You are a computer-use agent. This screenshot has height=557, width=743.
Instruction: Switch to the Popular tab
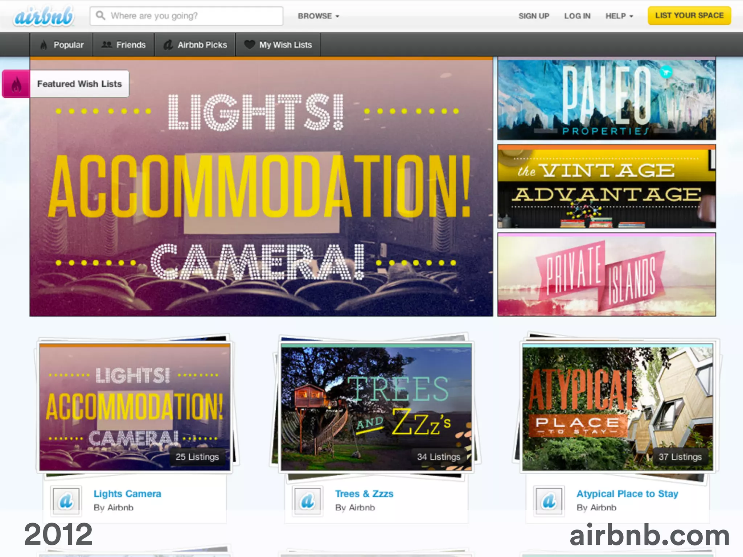click(x=61, y=45)
